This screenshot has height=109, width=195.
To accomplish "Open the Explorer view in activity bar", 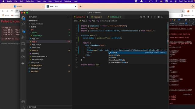I will tap(23, 18).
